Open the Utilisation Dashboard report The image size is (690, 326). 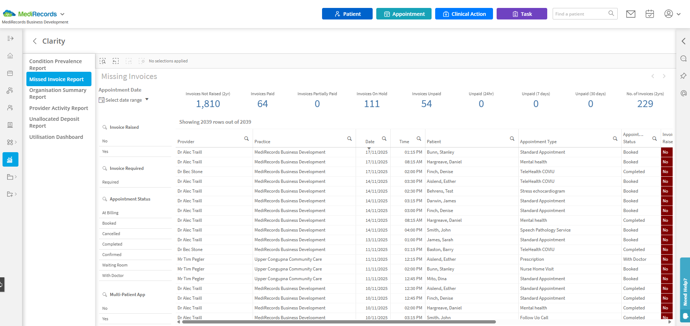[56, 137]
